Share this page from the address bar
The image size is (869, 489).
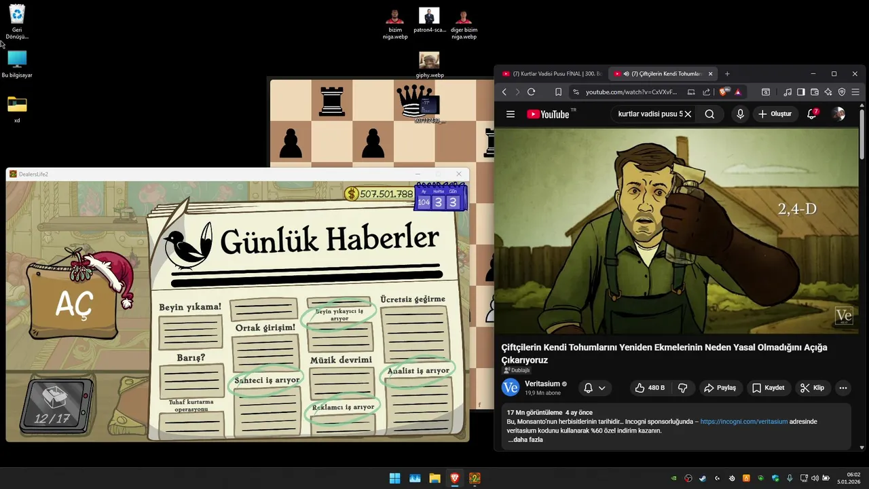tap(706, 92)
